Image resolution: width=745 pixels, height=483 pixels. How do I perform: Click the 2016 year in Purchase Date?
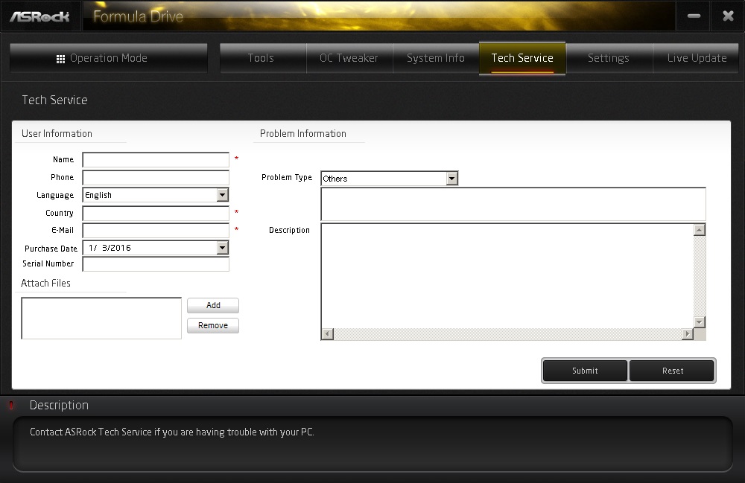tap(121, 248)
